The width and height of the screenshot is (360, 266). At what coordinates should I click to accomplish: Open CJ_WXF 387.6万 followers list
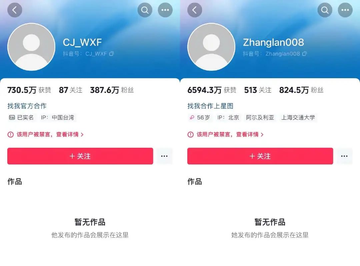click(x=112, y=90)
